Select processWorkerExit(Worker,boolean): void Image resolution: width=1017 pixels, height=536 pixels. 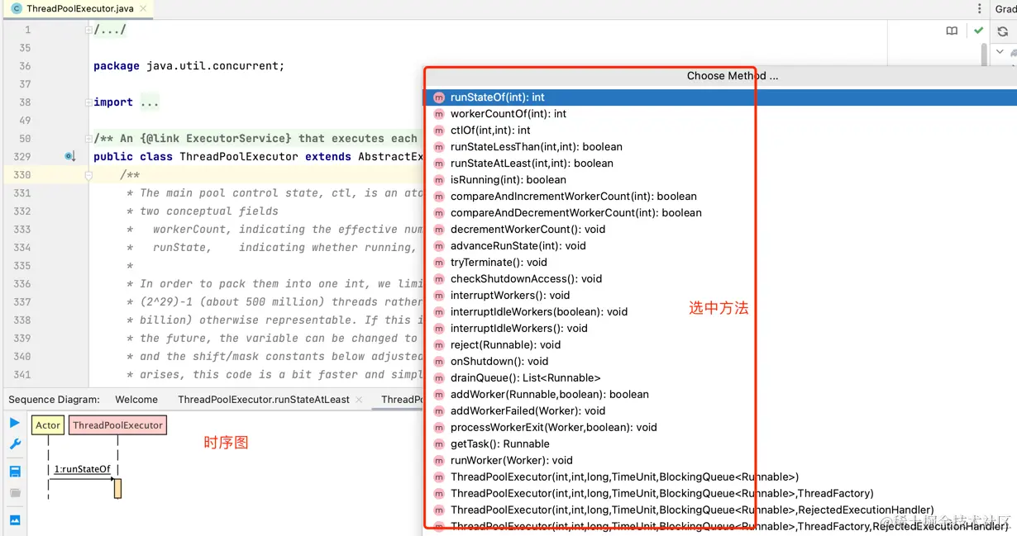coord(721,428)
